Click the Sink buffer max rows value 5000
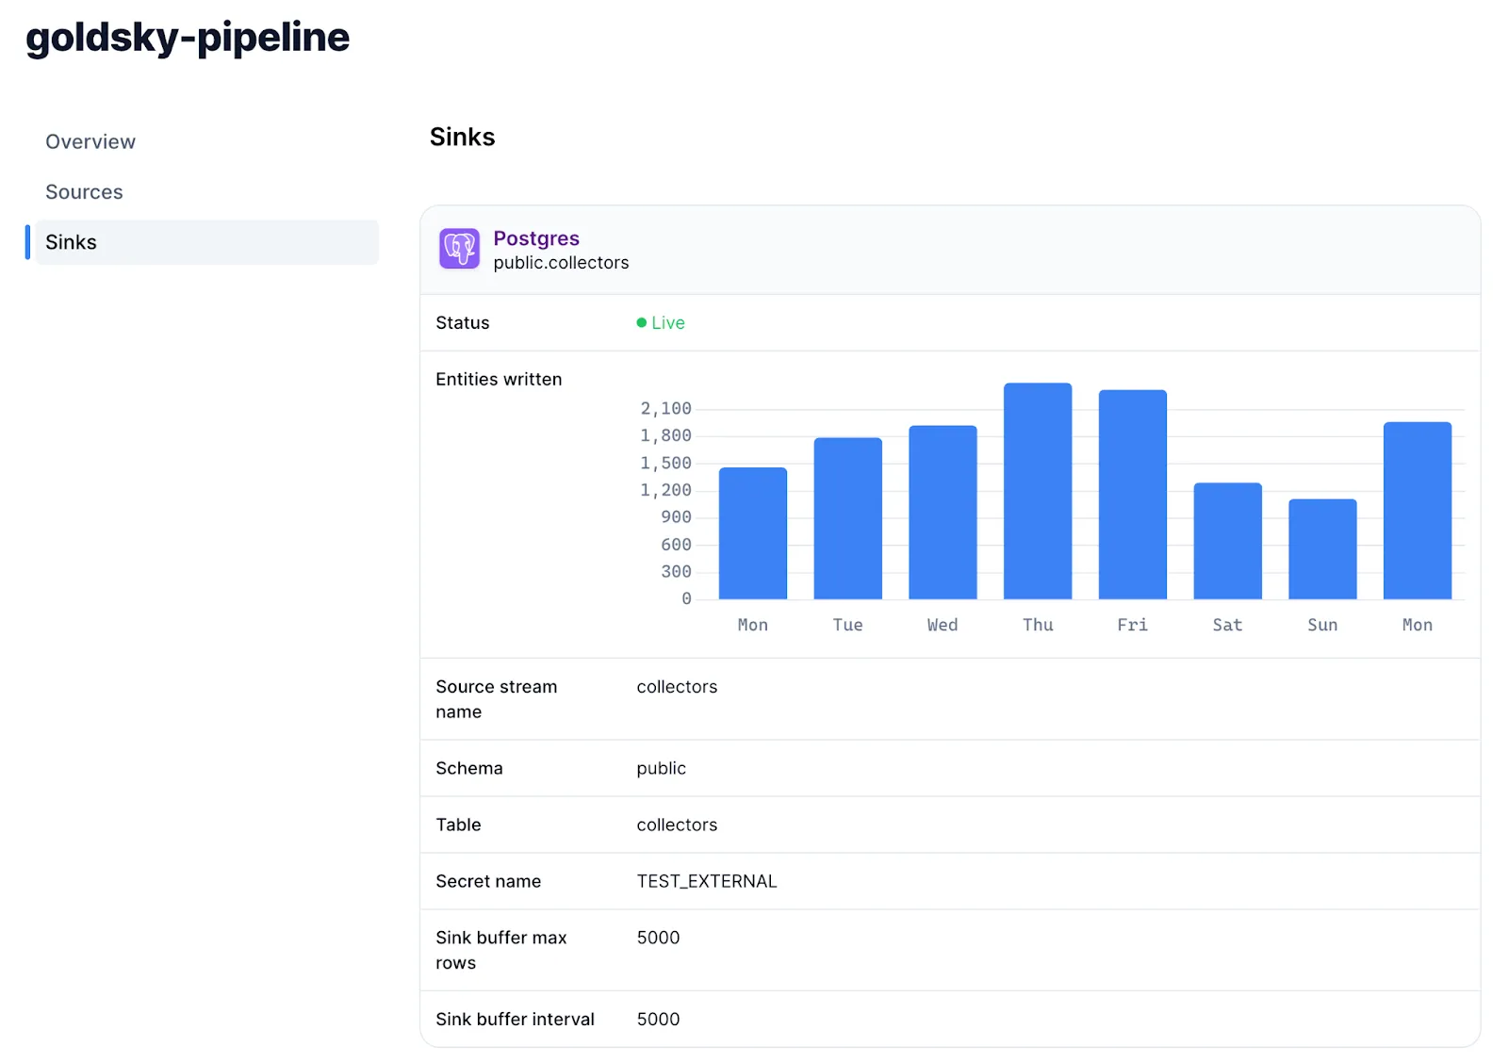 tap(658, 938)
